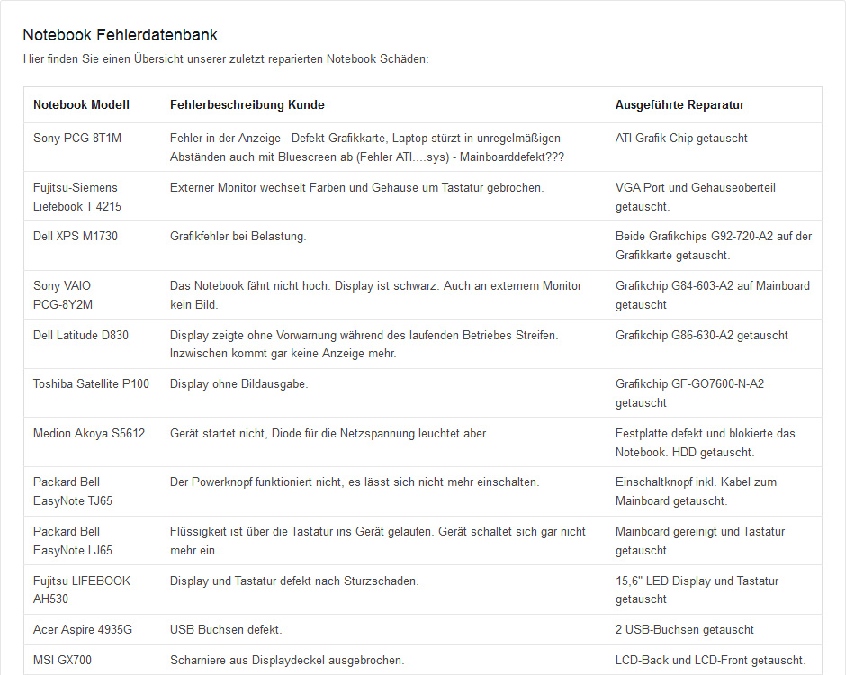This screenshot has height=675, width=846.
Task: Select the Dell Latitude D830 model
Action: click(81, 335)
